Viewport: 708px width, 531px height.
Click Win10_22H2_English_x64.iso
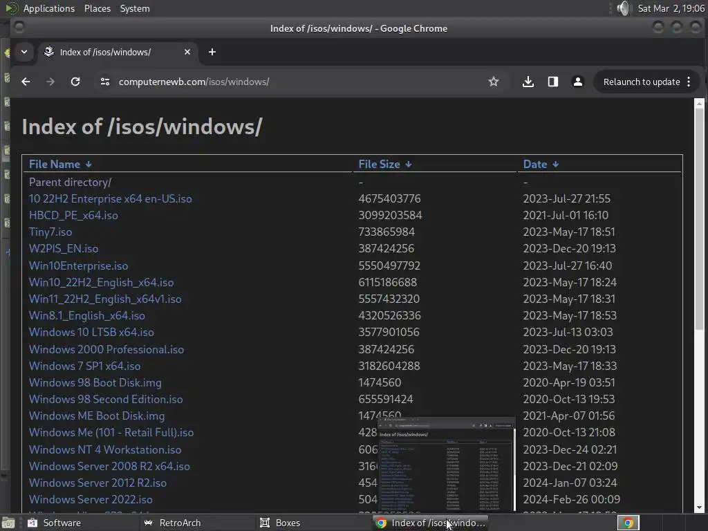pos(101,282)
